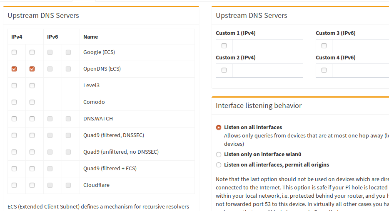Tick the Custom 4 (IPv6) checkbox

tap(324, 71)
